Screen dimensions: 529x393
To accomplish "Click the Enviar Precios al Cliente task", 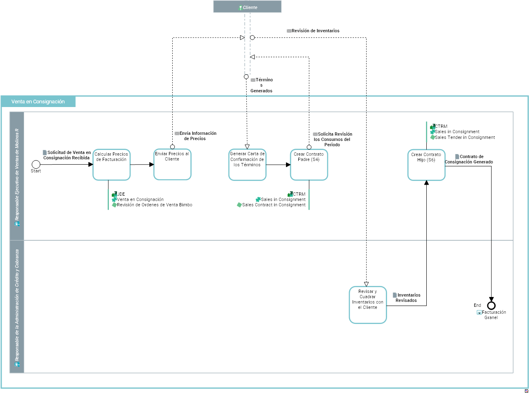I will click(172, 164).
